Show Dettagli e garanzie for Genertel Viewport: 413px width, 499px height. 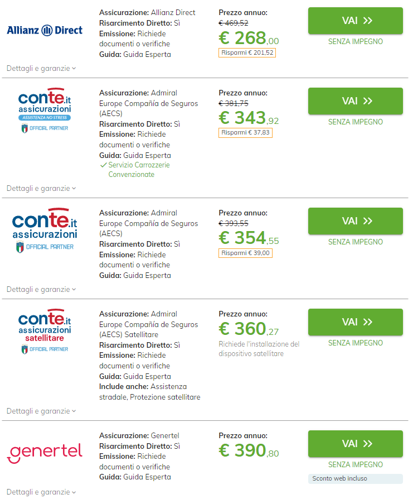click(41, 492)
